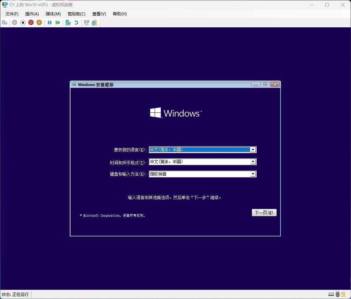Viewport: 351px width, 299px height.
Task: Click the keyboard icon in the status bar
Action: [x=331, y=294]
